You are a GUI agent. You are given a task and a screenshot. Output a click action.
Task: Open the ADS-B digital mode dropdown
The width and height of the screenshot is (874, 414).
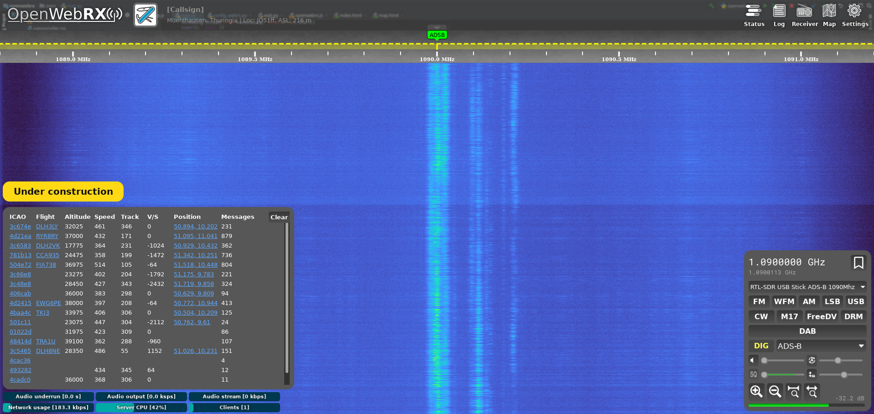click(821, 346)
